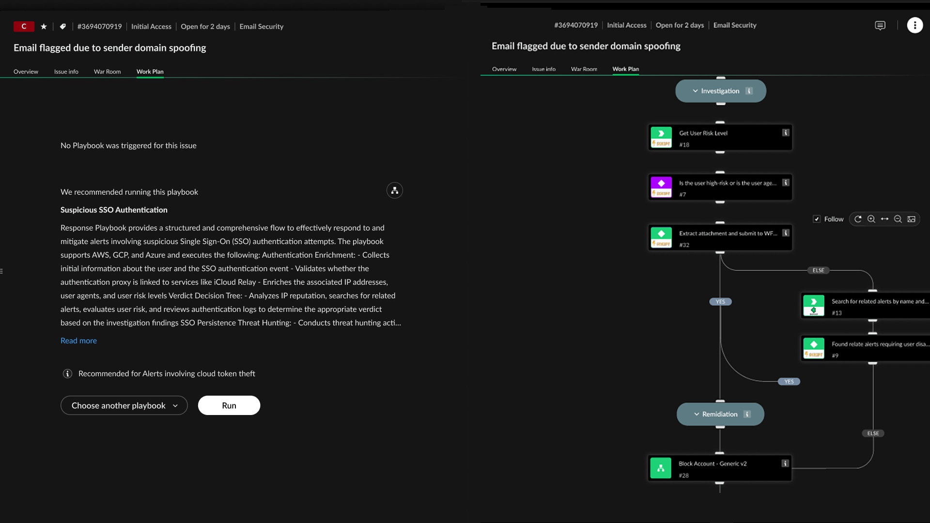
Task: Open the War Room tab
Action: (107, 72)
